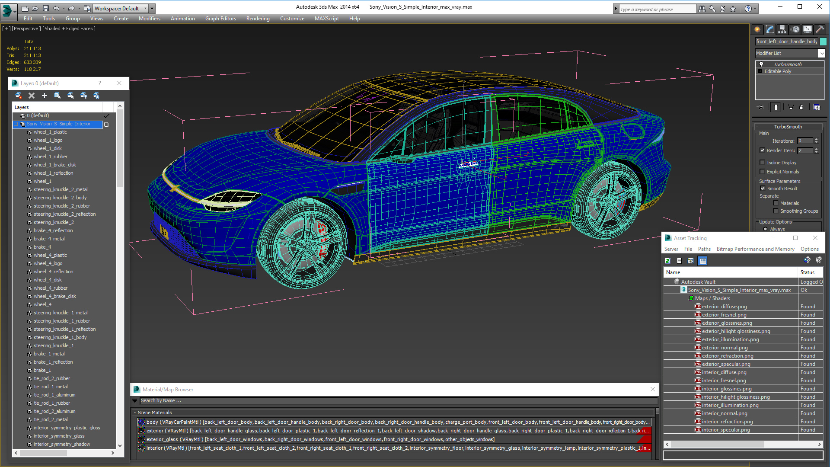Screen dimensions: 830x467
Task: Open the Modifiers menu
Action: click(x=149, y=19)
